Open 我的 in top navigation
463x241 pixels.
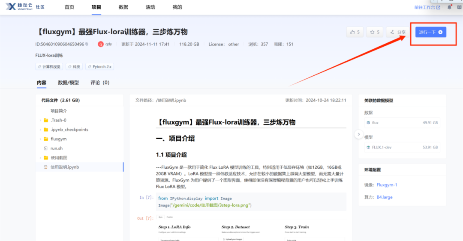coord(177,7)
